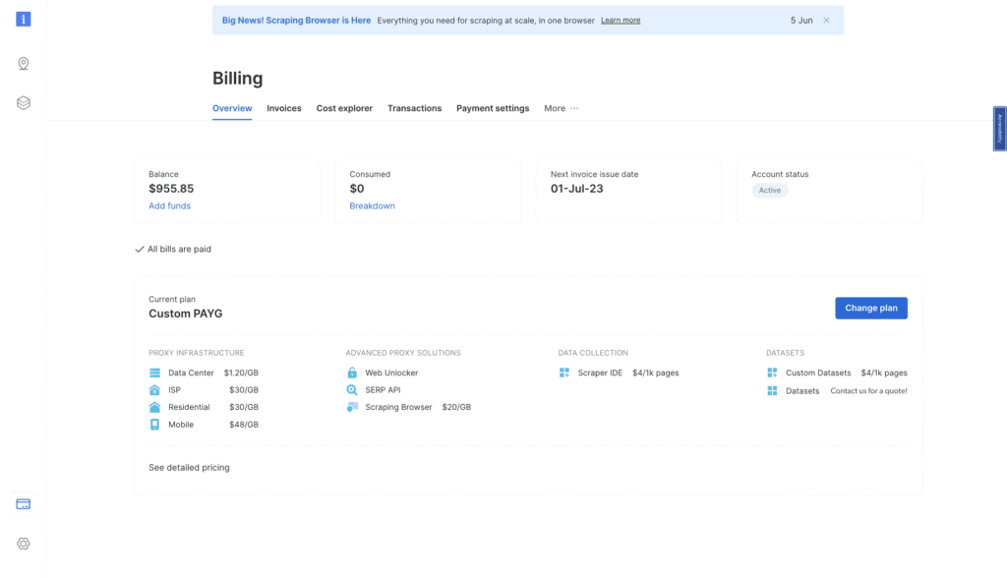This screenshot has height=578, width=1007.
Task: Click the billing card icon in sidebar
Action: click(x=23, y=503)
